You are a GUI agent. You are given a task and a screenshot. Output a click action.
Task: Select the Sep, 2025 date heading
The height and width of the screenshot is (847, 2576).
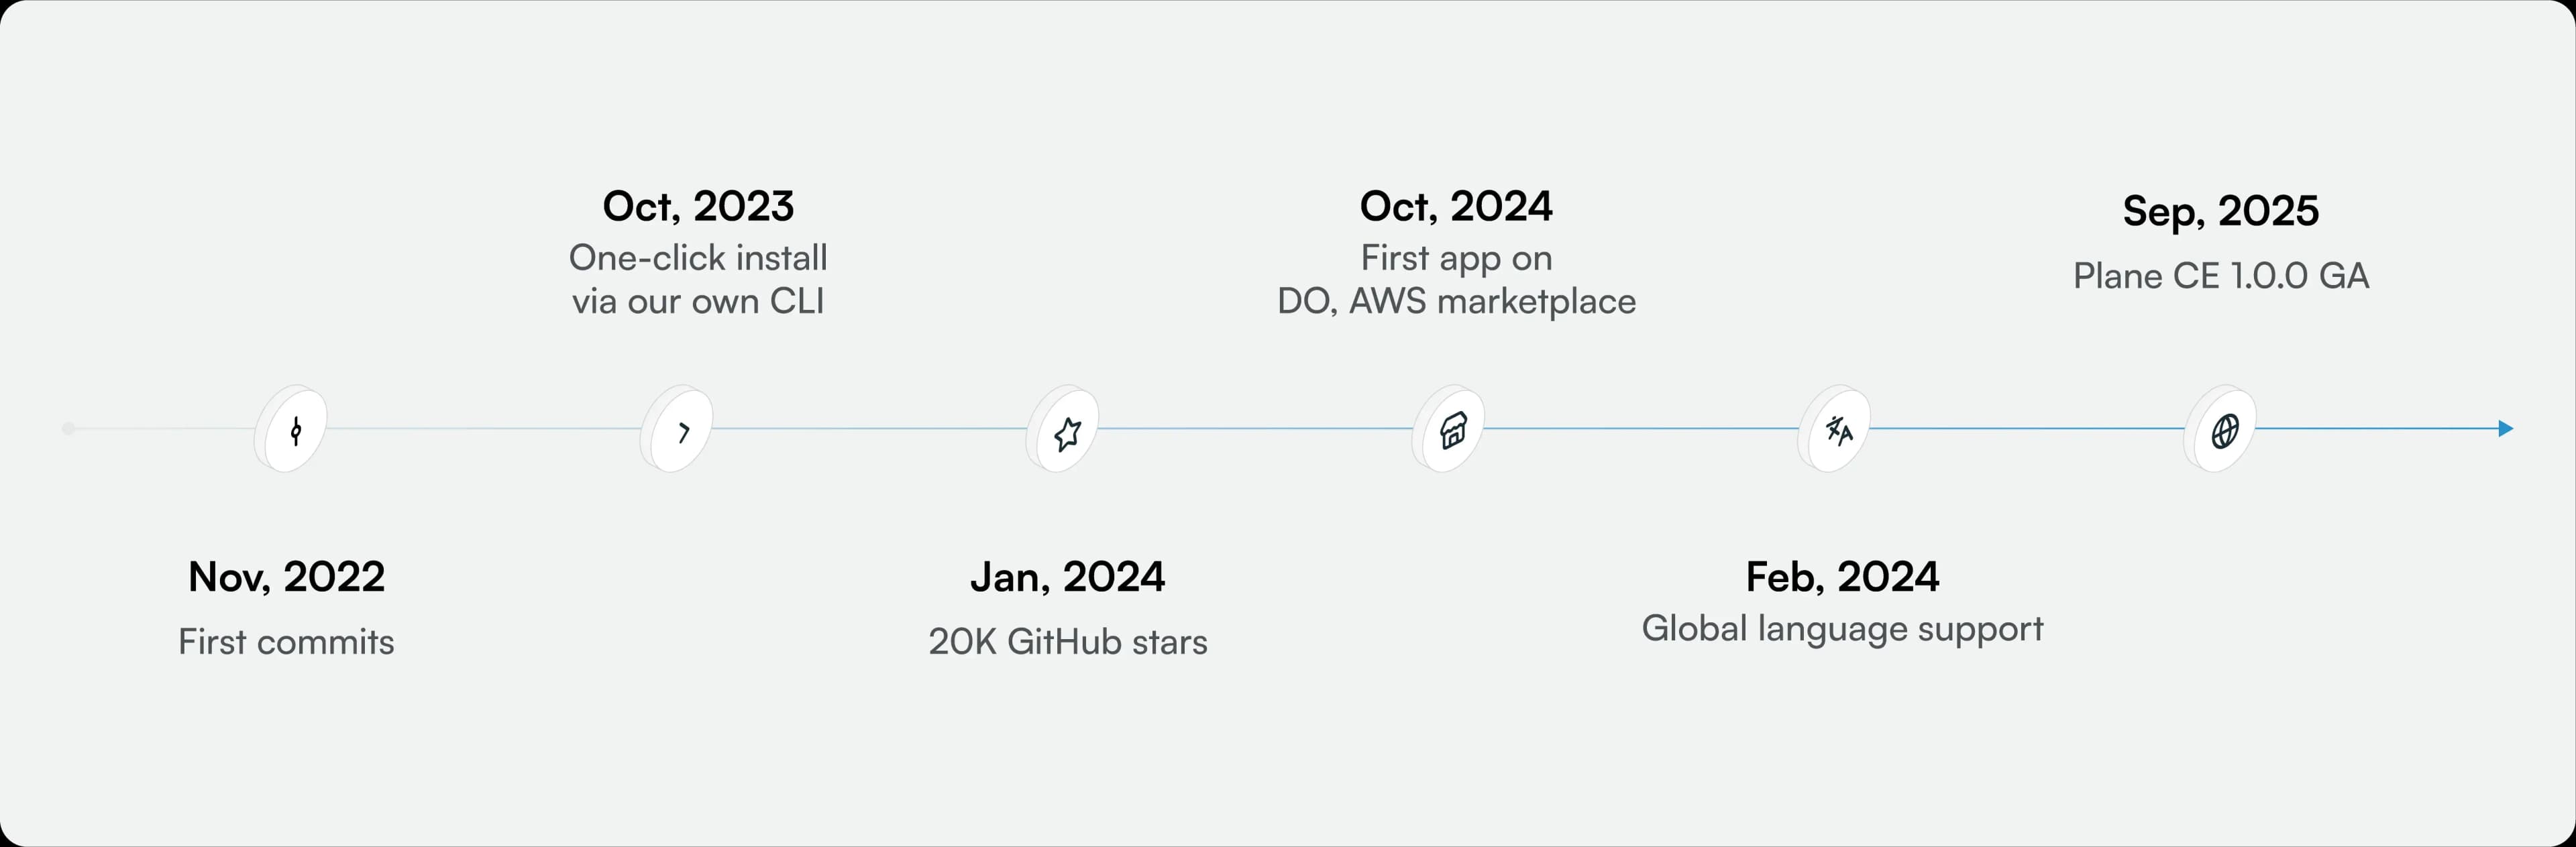coord(2220,211)
